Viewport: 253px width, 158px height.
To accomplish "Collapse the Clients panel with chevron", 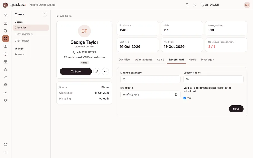I will 44,14.
